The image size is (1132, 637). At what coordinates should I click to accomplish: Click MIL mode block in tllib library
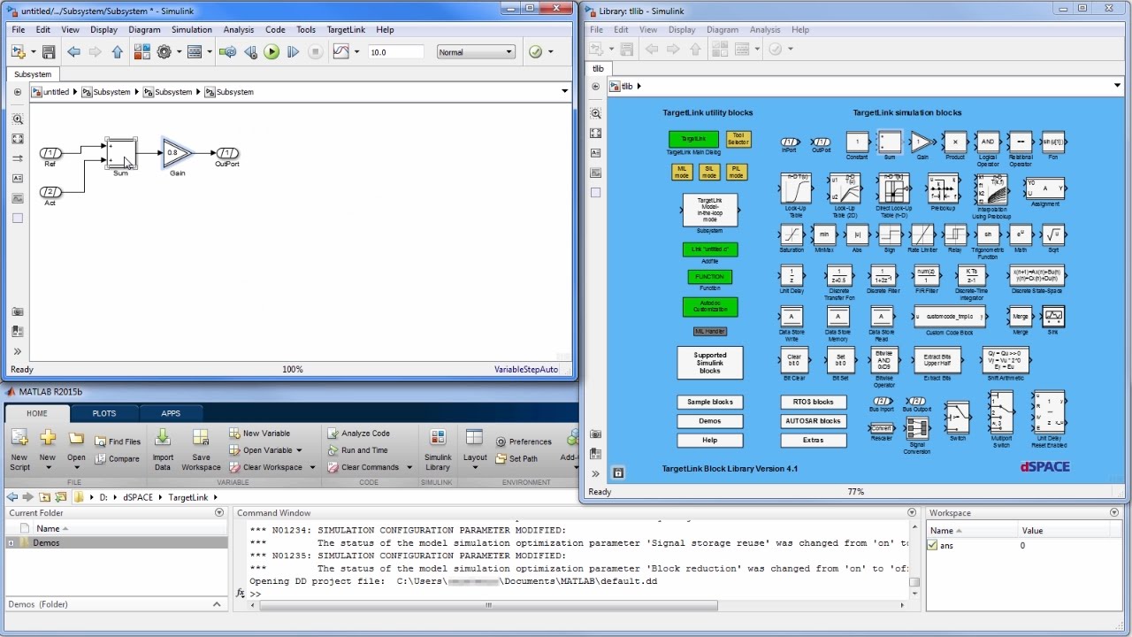tap(681, 173)
